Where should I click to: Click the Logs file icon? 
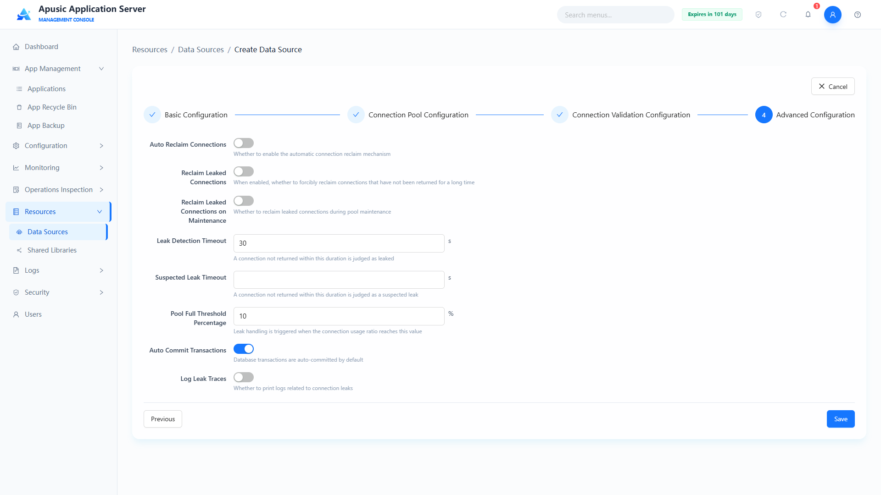16,270
